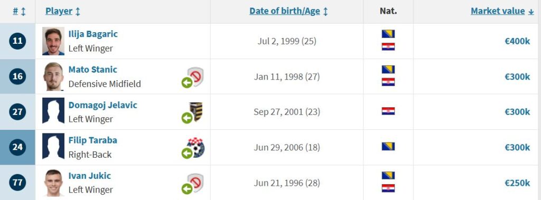
Task: Click Ivan Jukic's portrait photo
Action: pyautogui.click(x=53, y=183)
